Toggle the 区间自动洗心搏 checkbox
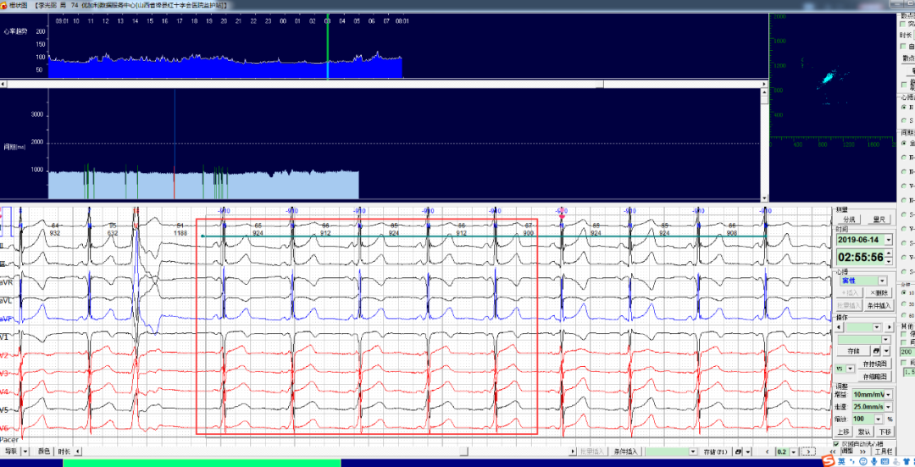Viewport: 915px width, 467px height. [837, 443]
